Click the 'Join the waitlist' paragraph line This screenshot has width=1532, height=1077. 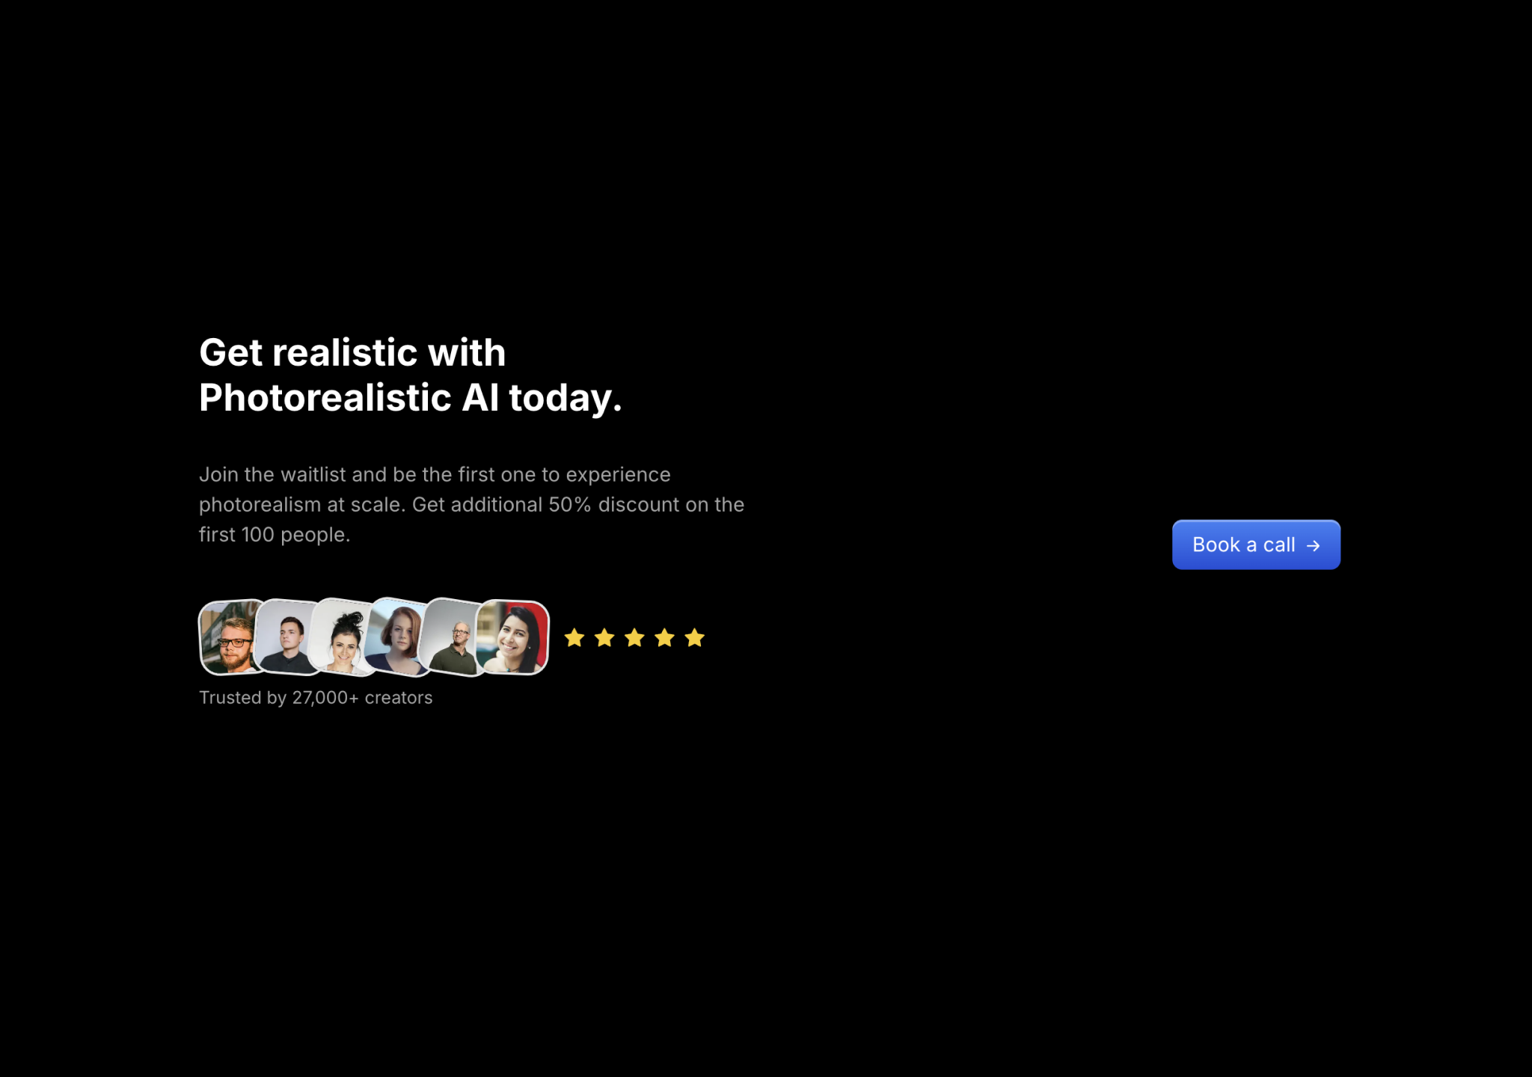point(434,475)
